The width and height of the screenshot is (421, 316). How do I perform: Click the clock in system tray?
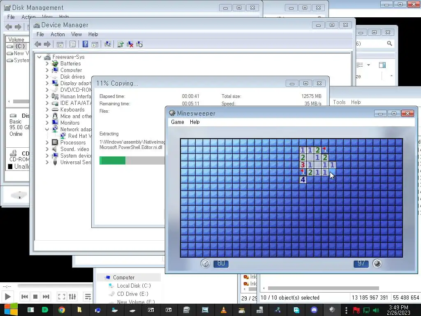(398, 310)
